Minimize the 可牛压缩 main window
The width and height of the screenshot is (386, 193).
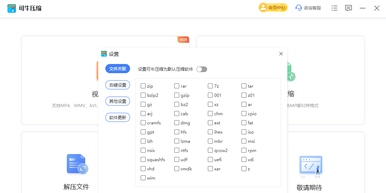(362, 8)
